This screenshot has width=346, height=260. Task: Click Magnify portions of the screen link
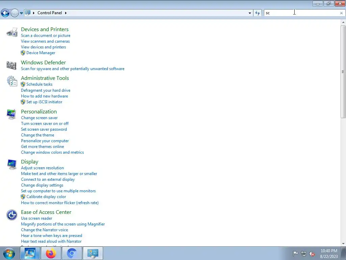point(63,224)
